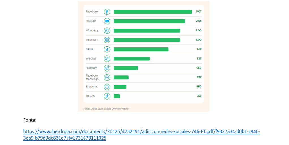Select the Snapchat ghost icon
This screenshot has width=289, height=145.
click(107, 87)
